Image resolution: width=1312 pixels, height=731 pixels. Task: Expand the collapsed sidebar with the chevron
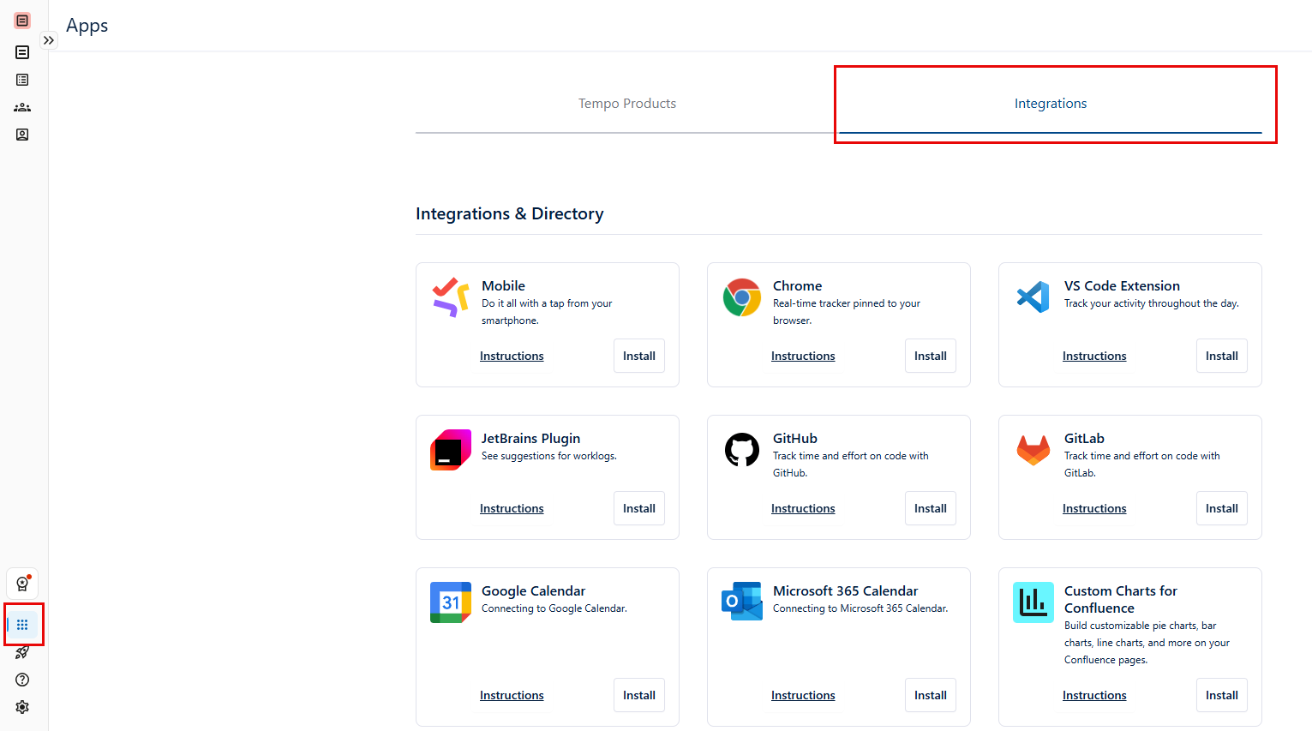tap(48, 39)
